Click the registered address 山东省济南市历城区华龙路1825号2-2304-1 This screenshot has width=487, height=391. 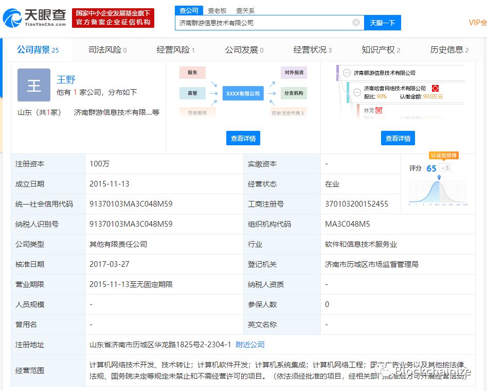(160, 345)
